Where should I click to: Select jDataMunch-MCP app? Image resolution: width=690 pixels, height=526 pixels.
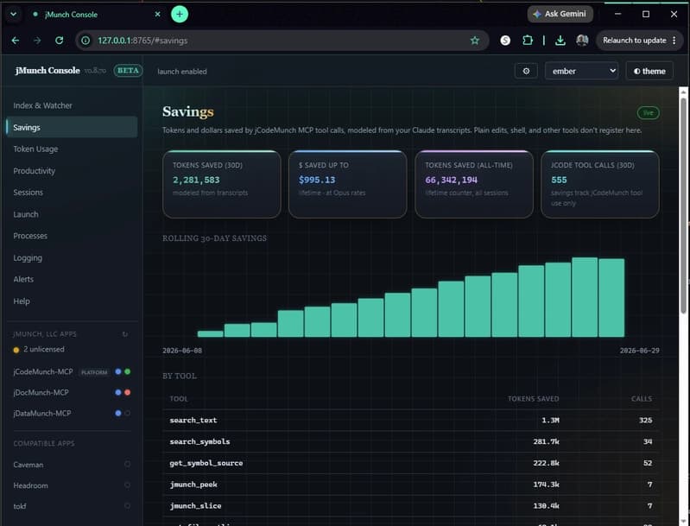click(42, 414)
